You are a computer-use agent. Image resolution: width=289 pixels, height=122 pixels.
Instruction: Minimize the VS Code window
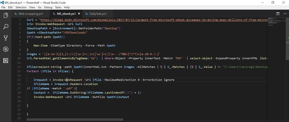262,2
